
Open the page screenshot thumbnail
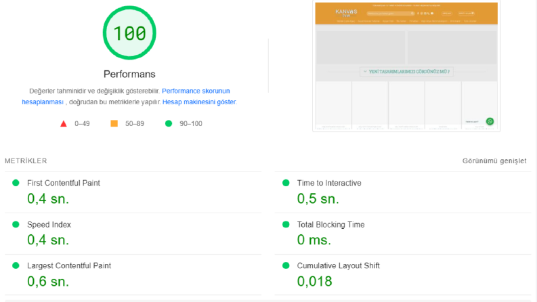pyautogui.click(x=406, y=66)
